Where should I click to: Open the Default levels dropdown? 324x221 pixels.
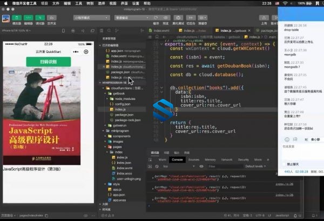point(255,166)
